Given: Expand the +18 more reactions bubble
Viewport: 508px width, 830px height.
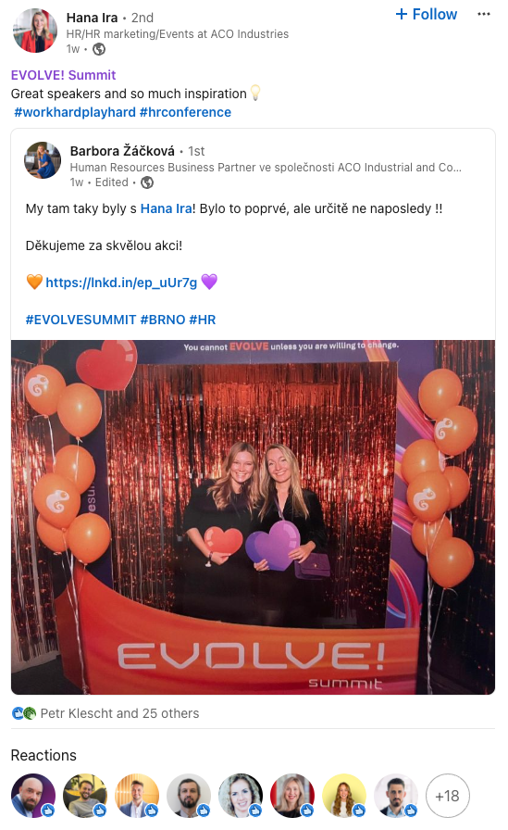Looking at the screenshot, I should tap(447, 796).
